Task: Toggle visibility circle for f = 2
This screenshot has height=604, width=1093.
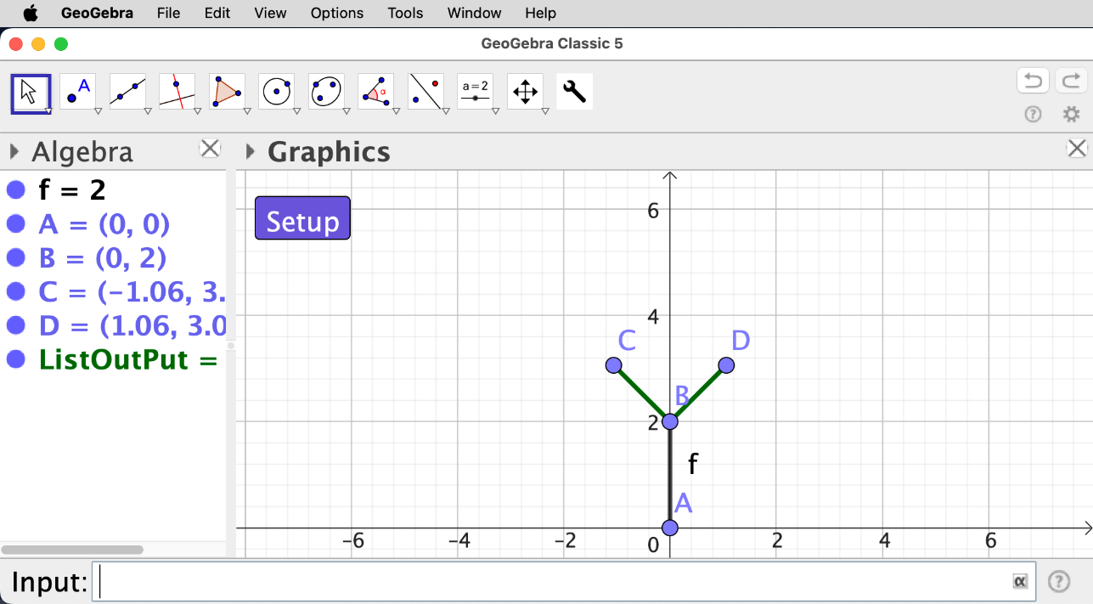Action: click(16, 189)
